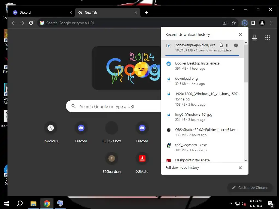Share this page icon in address bar
The height and width of the screenshot is (209, 279).
coord(225,23)
